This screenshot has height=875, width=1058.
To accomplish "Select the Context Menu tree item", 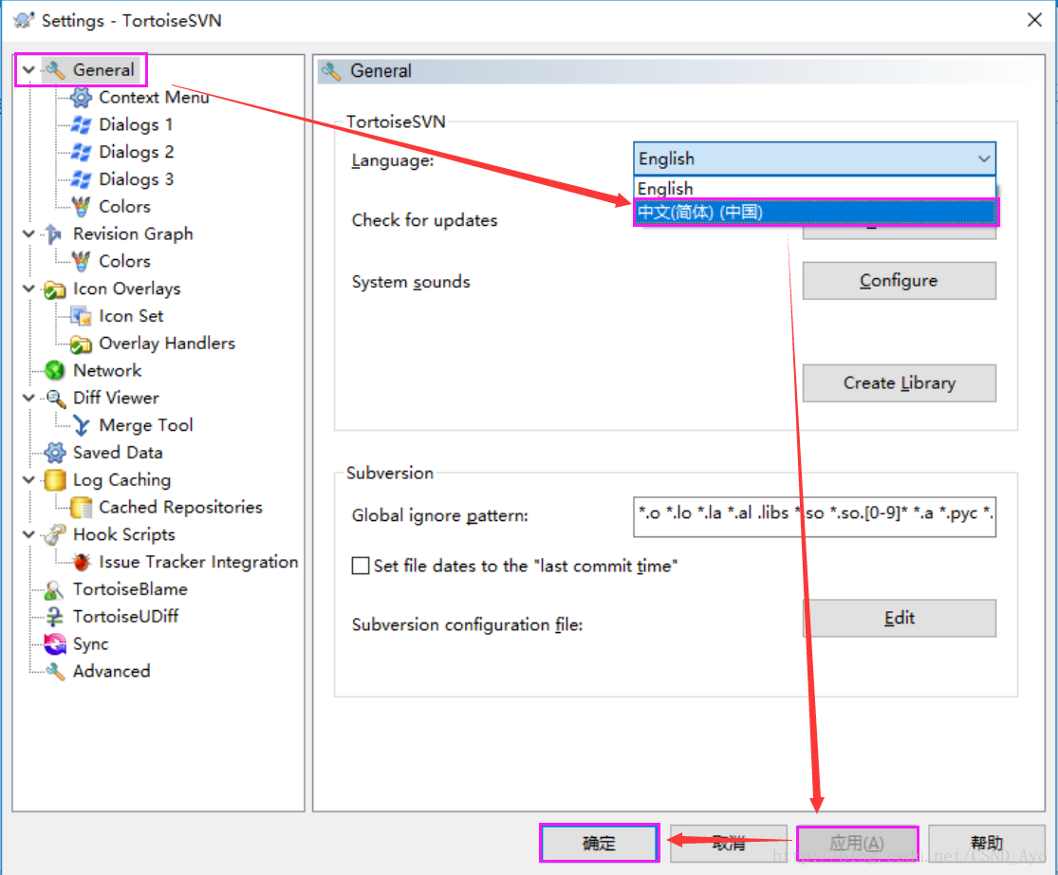I will (154, 97).
